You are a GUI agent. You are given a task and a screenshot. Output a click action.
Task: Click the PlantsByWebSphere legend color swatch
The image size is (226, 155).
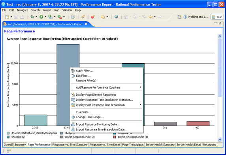pyautogui.click(x=8, y=133)
